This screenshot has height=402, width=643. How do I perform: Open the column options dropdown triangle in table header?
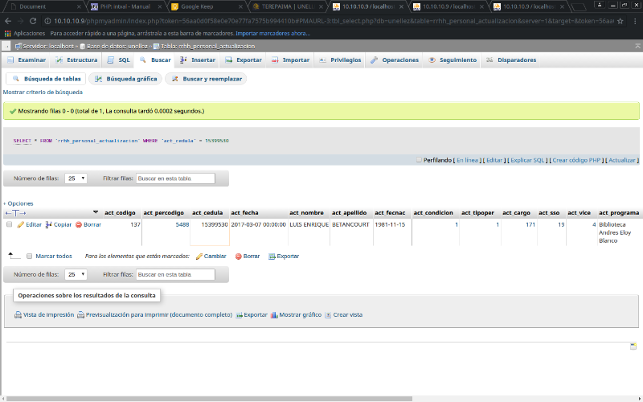[96, 212]
